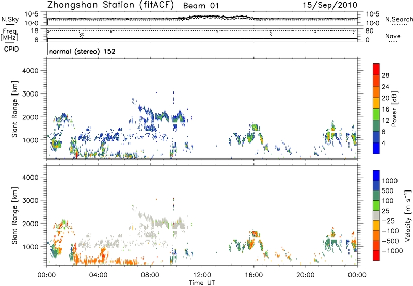This screenshot has width=413, height=286.
Task: Click the '28' label on the power scale
Action: pyautogui.click(x=385, y=75)
